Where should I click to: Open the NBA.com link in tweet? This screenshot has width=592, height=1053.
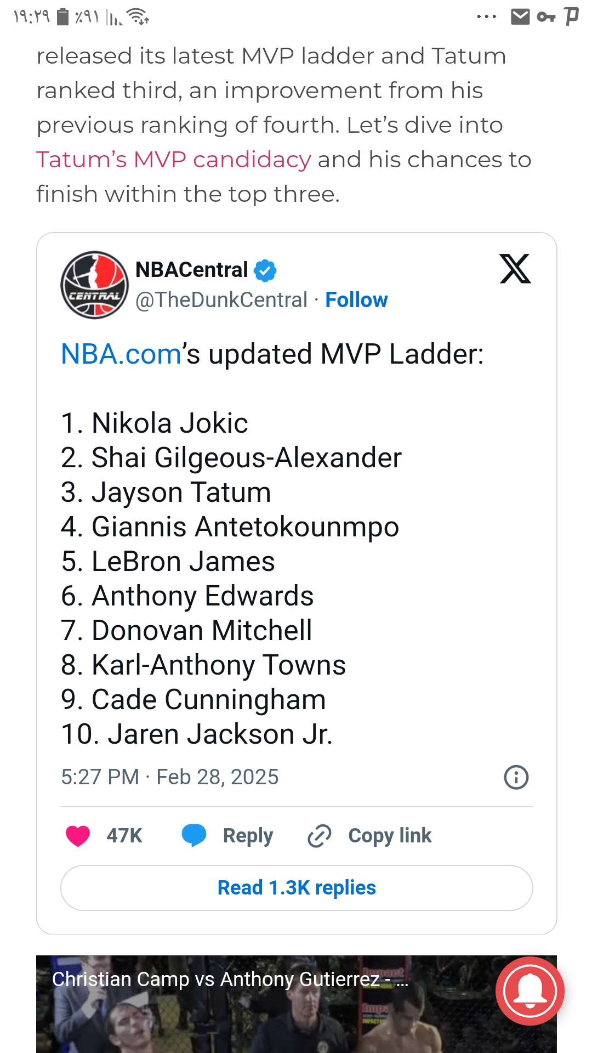pos(121,354)
